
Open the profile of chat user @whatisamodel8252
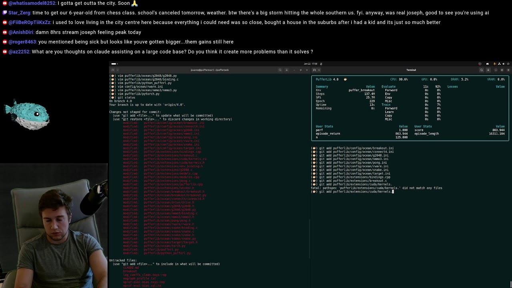click(32, 3)
